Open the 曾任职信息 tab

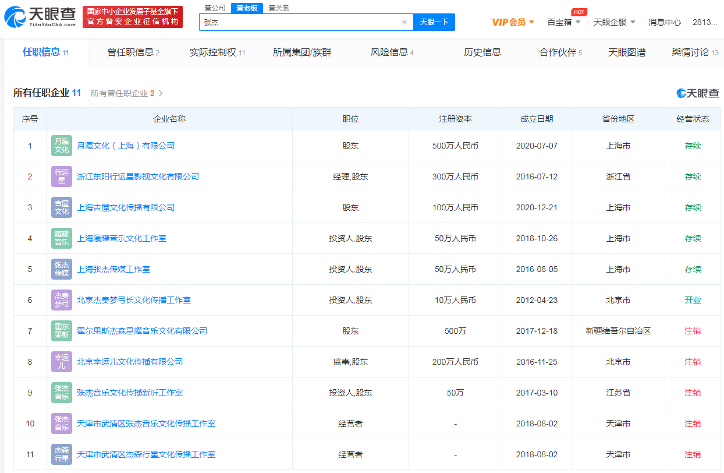pyautogui.click(x=133, y=52)
